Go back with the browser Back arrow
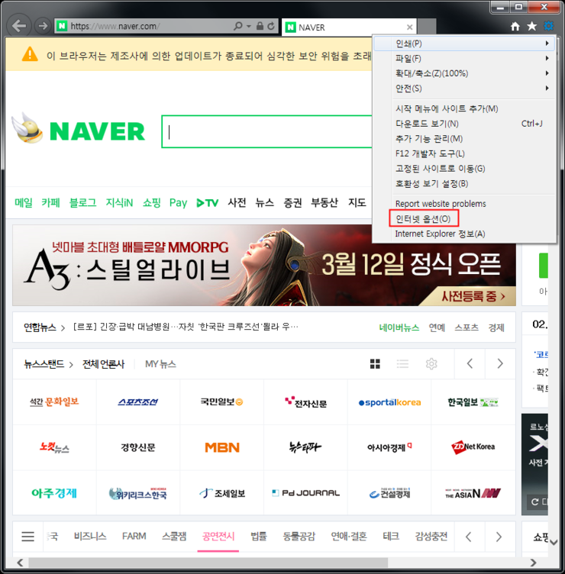 18,26
